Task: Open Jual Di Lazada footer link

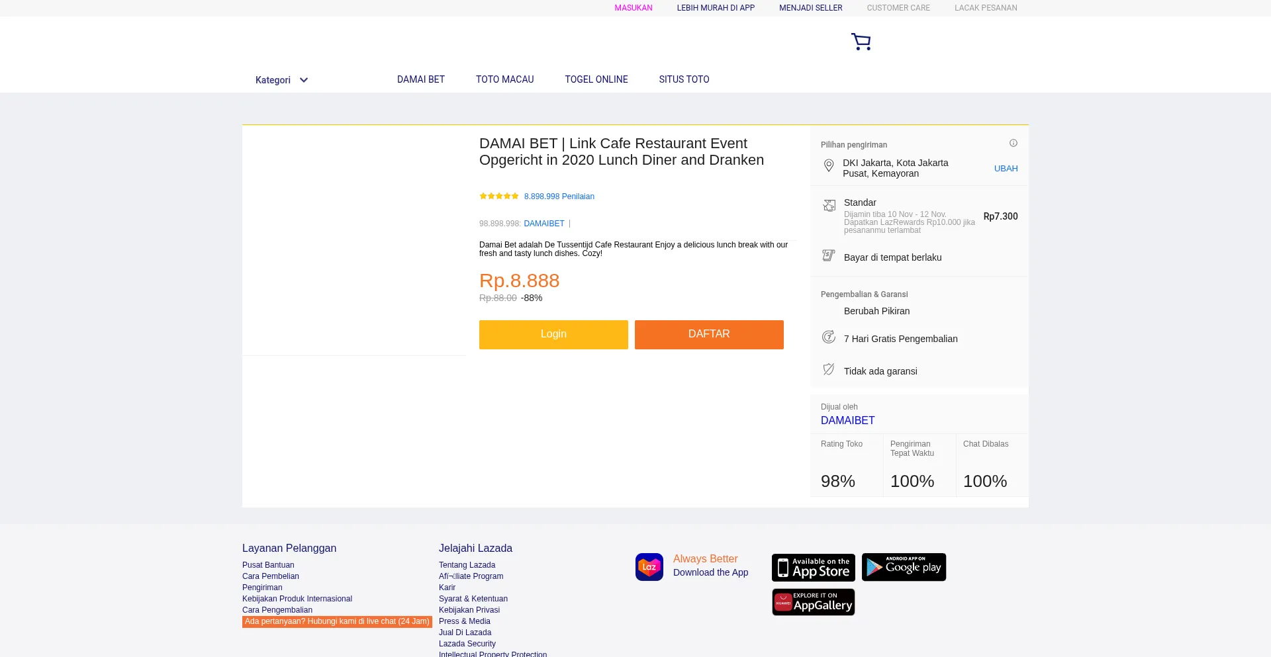Action: [x=465, y=633]
